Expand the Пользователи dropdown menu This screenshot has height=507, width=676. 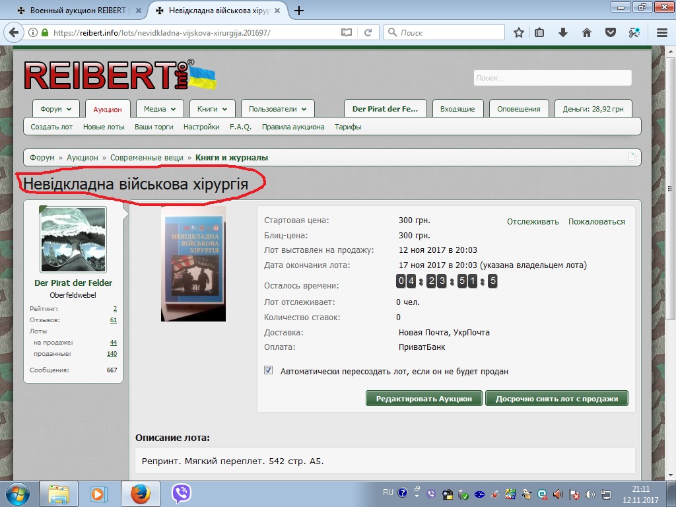pyautogui.click(x=277, y=109)
